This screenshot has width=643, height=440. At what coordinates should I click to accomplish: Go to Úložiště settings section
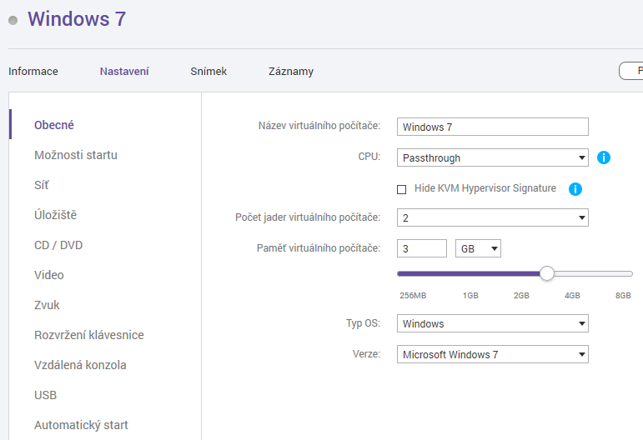[56, 215]
